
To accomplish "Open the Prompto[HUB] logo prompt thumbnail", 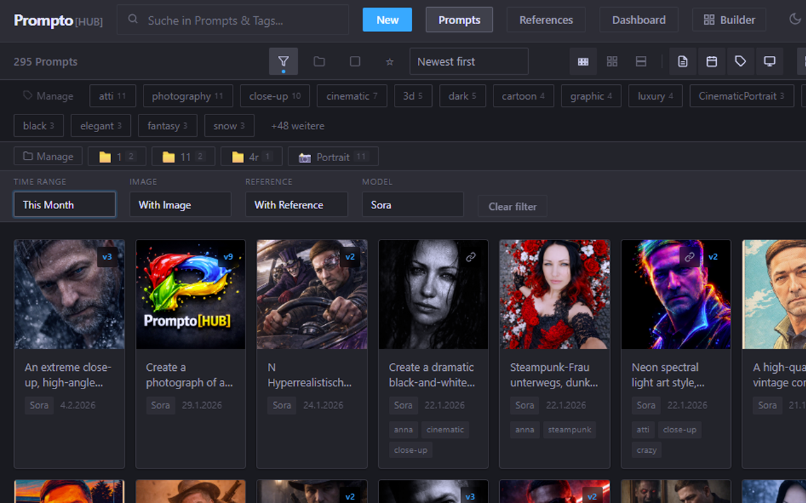I will 190,295.
